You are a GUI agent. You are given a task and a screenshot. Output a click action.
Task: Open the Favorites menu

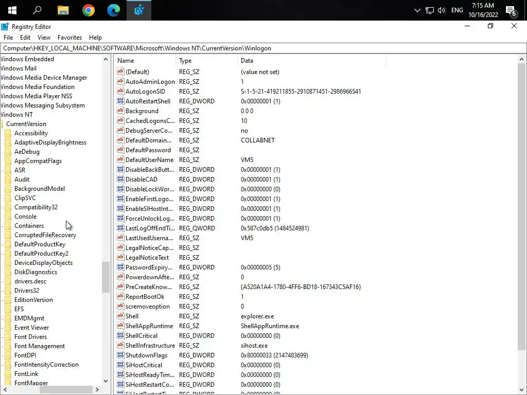(69, 37)
